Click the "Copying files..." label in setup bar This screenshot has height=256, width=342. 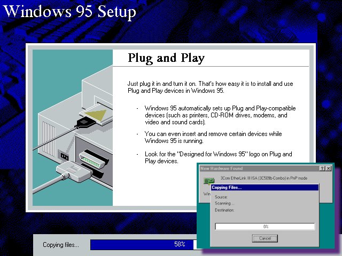tap(61, 245)
